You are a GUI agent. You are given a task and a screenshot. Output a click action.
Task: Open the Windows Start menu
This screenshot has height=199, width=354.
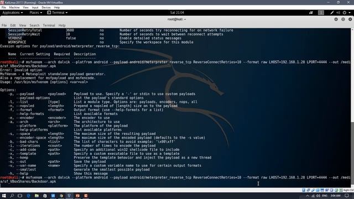(4, 196)
